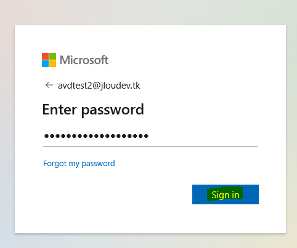This screenshot has height=248, width=297.
Task: Reset password via Forgot my password
Action: (79, 164)
